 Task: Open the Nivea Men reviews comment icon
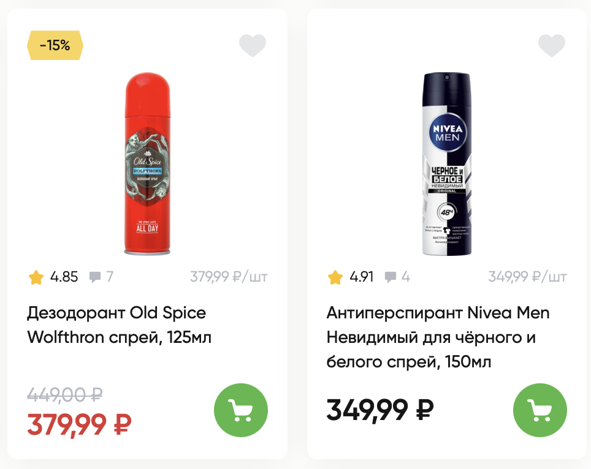391,277
